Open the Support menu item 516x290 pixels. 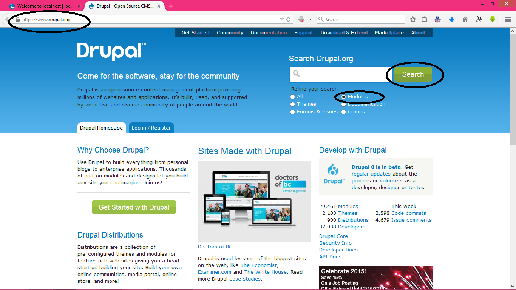pyautogui.click(x=304, y=32)
